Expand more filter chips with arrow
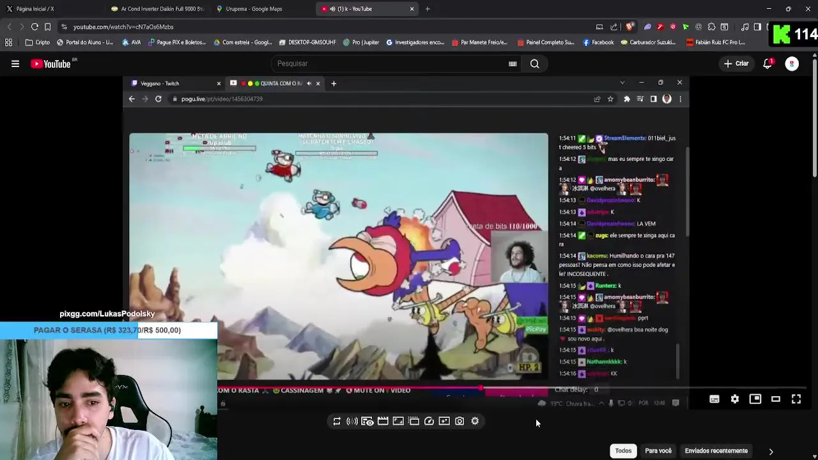The width and height of the screenshot is (818, 460). (x=771, y=452)
